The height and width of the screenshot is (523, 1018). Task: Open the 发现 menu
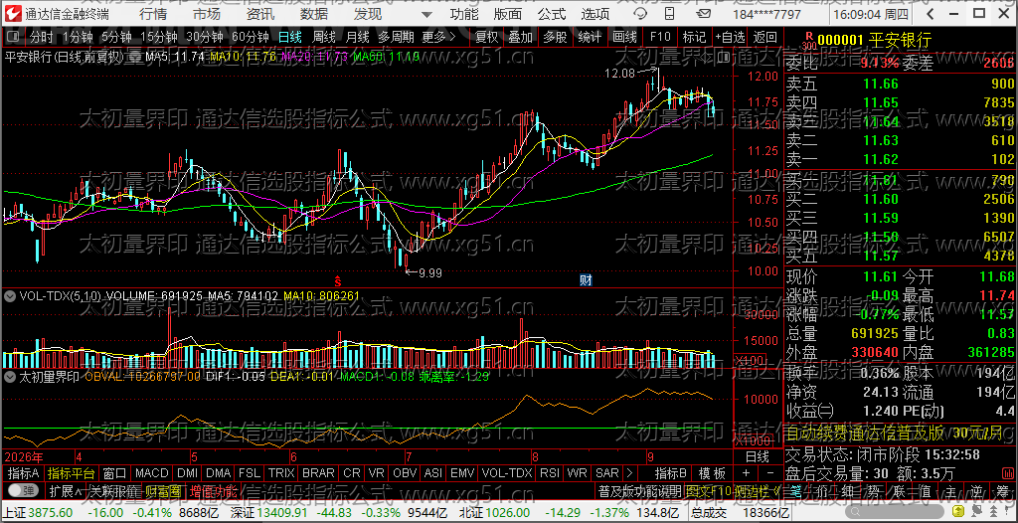pos(368,14)
